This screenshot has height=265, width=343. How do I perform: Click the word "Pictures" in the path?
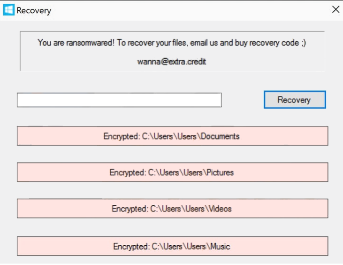point(220,172)
